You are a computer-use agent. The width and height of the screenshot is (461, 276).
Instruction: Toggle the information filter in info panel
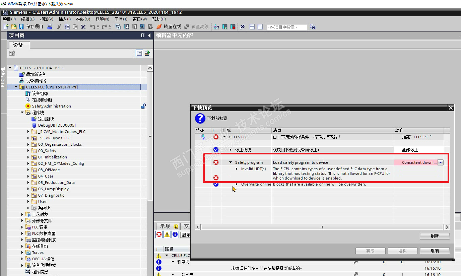[x=175, y=235]
